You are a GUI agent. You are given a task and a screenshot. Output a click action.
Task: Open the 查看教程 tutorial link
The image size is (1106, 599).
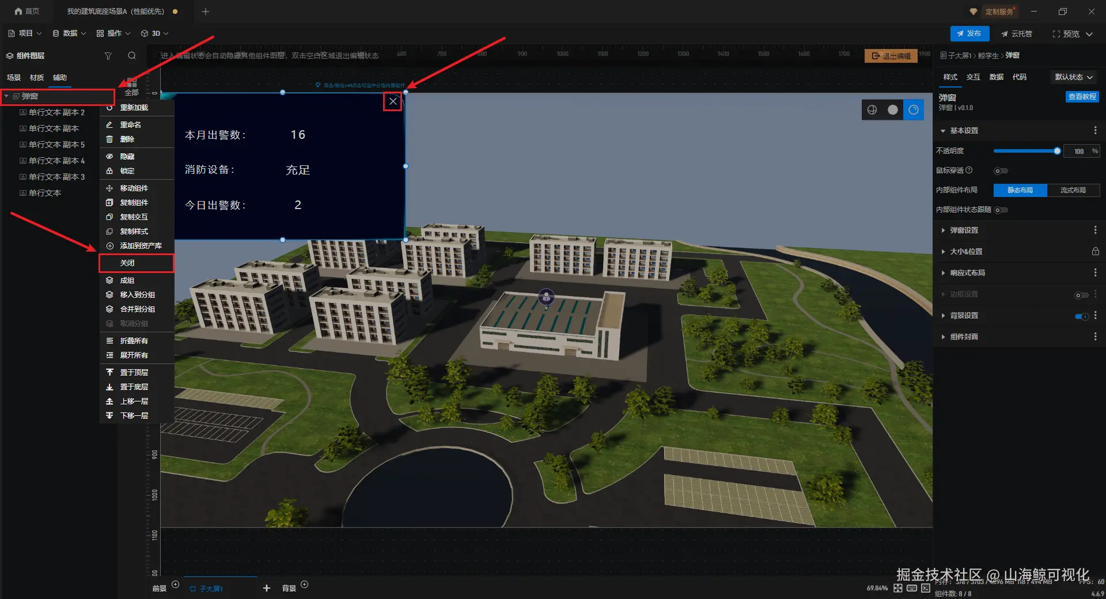[1082, 97]
